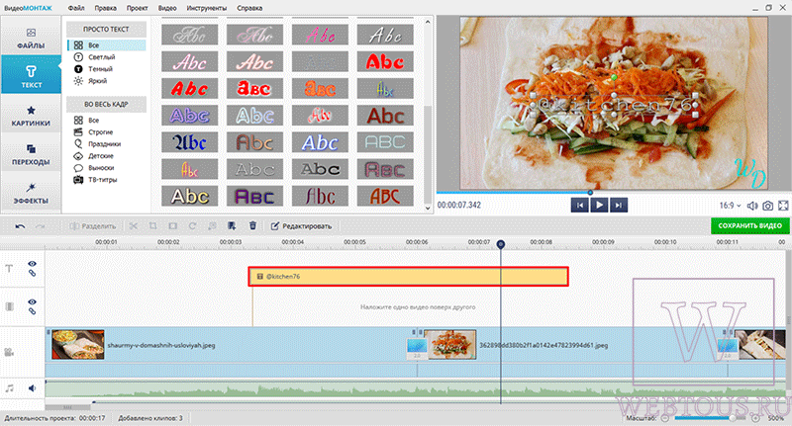Toggle overlay track visibility eye
Image resolution: width=792 pixels, height=426 pixels.
32,301
